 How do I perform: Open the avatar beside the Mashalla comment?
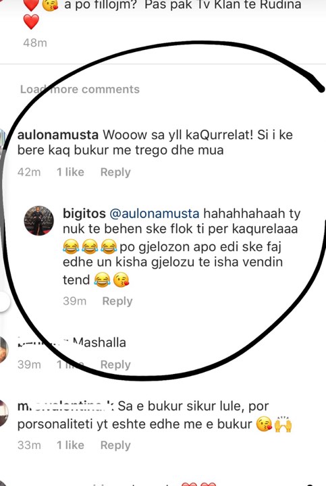(4, 349)
